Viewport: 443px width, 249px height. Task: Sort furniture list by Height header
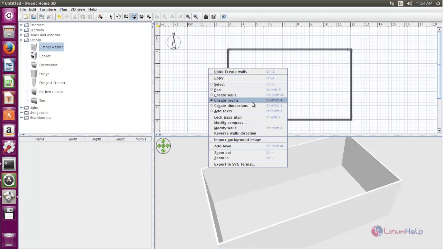(119, 139)
